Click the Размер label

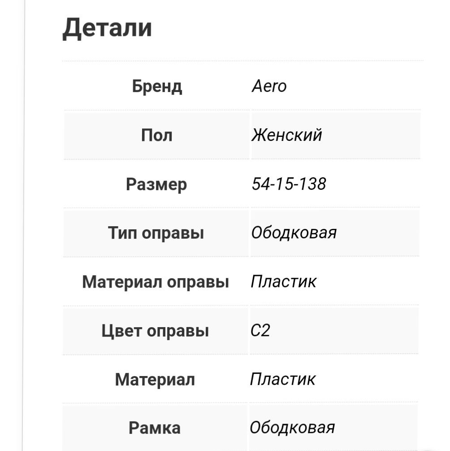pyautogui.click(x=156, y=184)
